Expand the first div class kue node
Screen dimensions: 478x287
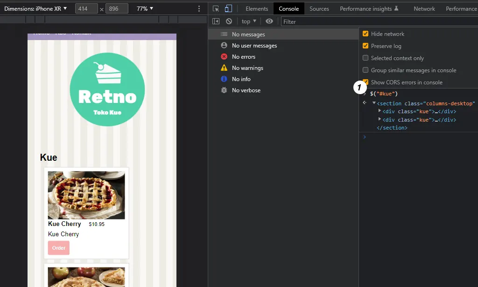click(x=380, y=111)
